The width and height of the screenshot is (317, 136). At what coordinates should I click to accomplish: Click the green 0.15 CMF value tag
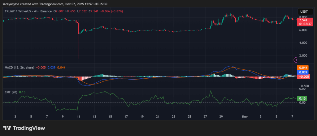[x=302, y=98]
